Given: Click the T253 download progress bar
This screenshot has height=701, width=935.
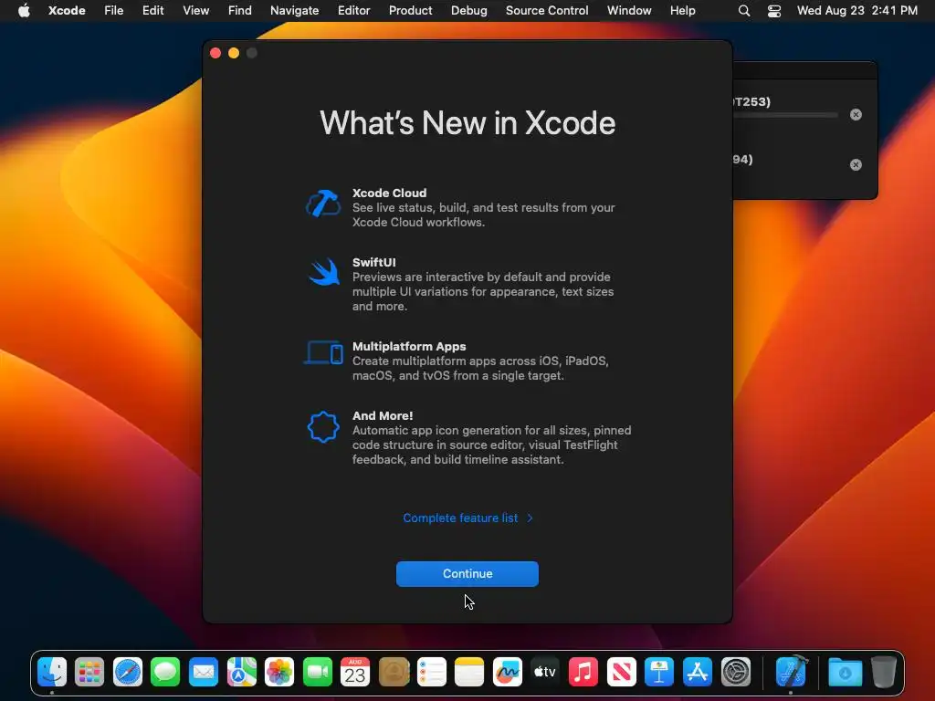Looking at the screenshot, I should 785,115.
